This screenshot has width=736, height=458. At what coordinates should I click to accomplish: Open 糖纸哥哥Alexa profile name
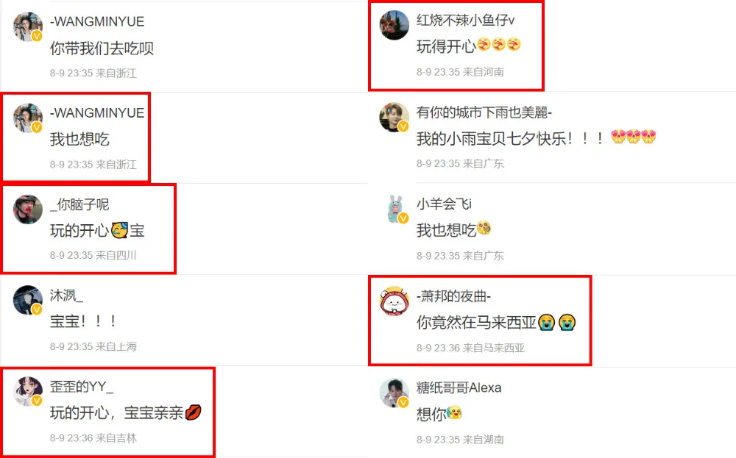[459, 387]
